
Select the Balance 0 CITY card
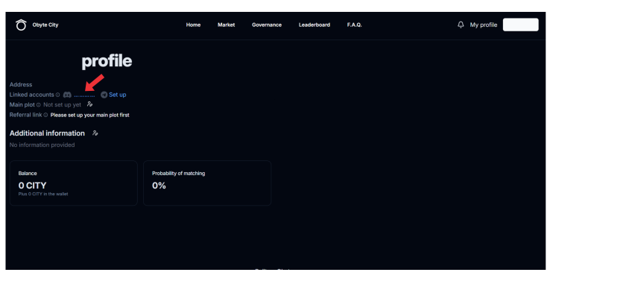73,183
